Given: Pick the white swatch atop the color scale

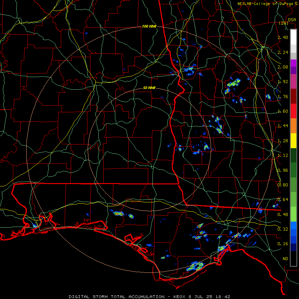Looking at the screenshot, I should [x=293, y=37].
